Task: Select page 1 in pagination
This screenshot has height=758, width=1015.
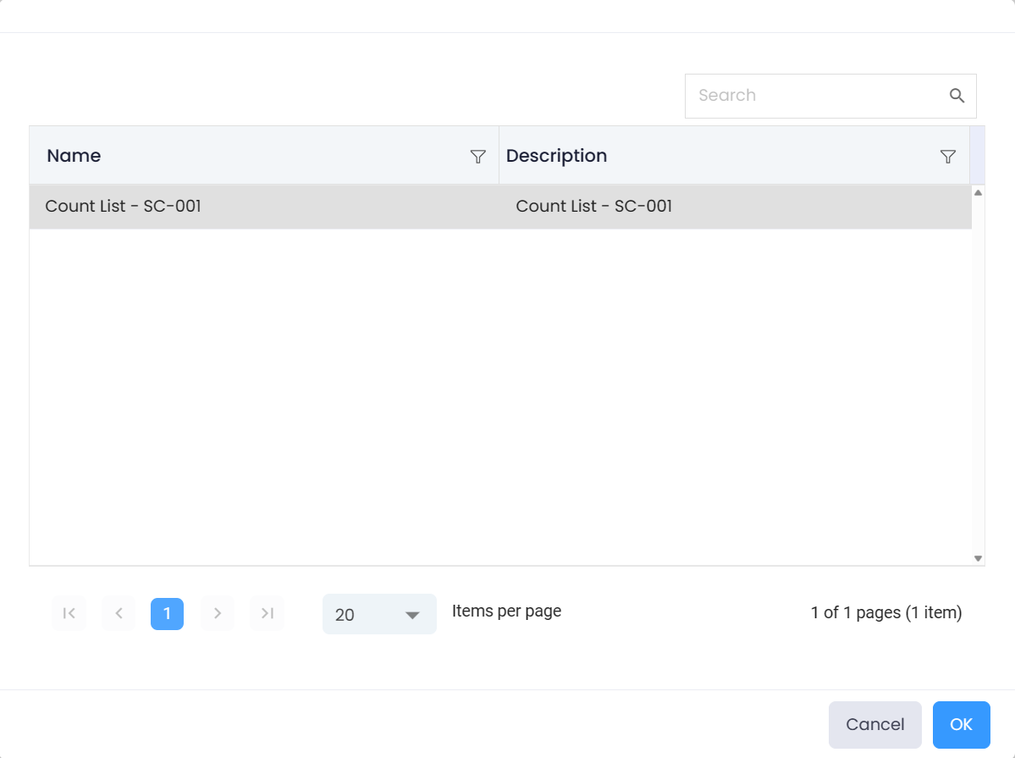Action: (167, 614)
